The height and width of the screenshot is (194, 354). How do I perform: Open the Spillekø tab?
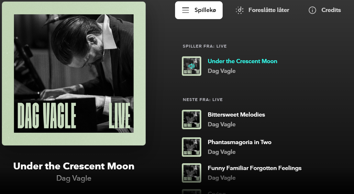click(x=199, y=10)
